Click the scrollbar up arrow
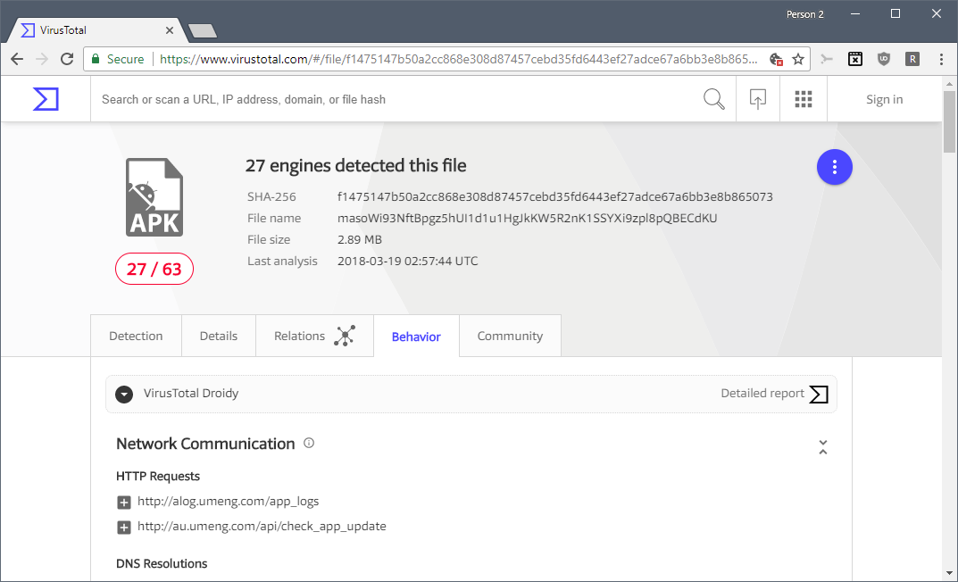The width and height of the screenshot is (958, 582). [x=949, y=84]
